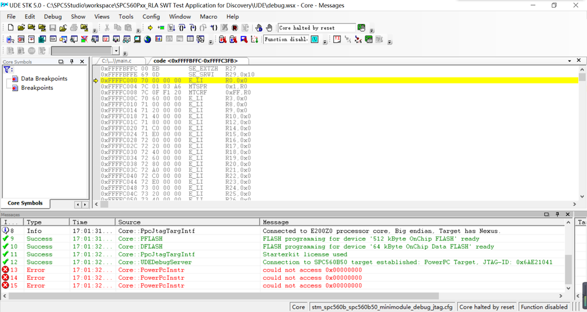Click the green memory icon on right toolbar
Screen dimensions: 587x312
pyautogui.click(x=369, y=39)
